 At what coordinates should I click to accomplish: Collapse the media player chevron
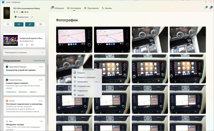click(26, 35)
